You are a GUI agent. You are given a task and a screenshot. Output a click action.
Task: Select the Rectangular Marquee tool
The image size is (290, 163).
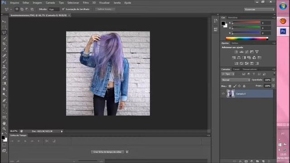coord(4,27)
